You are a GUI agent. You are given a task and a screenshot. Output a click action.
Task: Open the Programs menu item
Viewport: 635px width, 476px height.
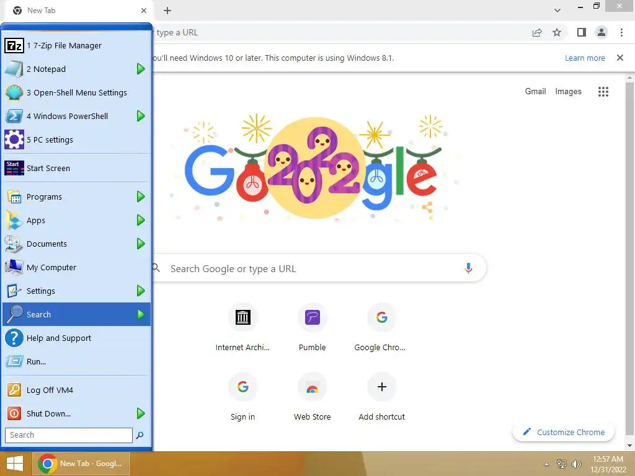pyautogui.click(x=76, y=196)
